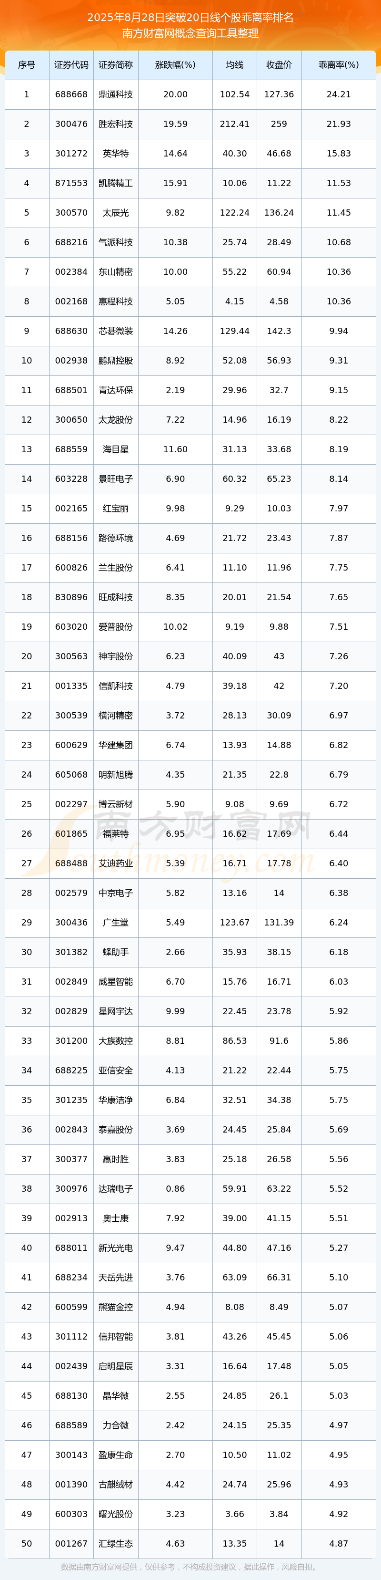Click stock name 熊猫金控
Image resolution: width=381 pixels, height=1580 pixels.
pos(116,1307)
